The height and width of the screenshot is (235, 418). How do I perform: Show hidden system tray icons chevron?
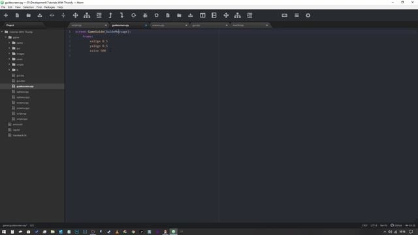pyautogui.click(x=385, y=232)
